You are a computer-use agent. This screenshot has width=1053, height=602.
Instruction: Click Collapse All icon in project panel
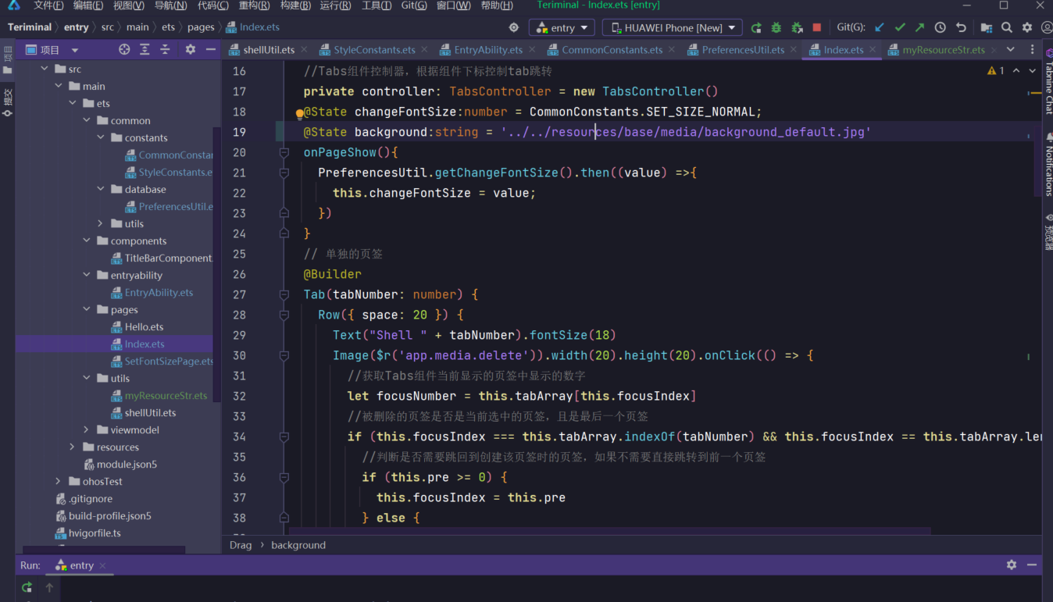point(165,49)
